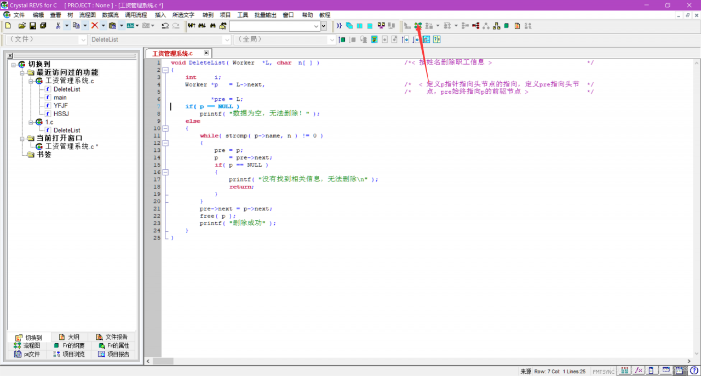Open the search text combo box dropdown

coord(316,26)
